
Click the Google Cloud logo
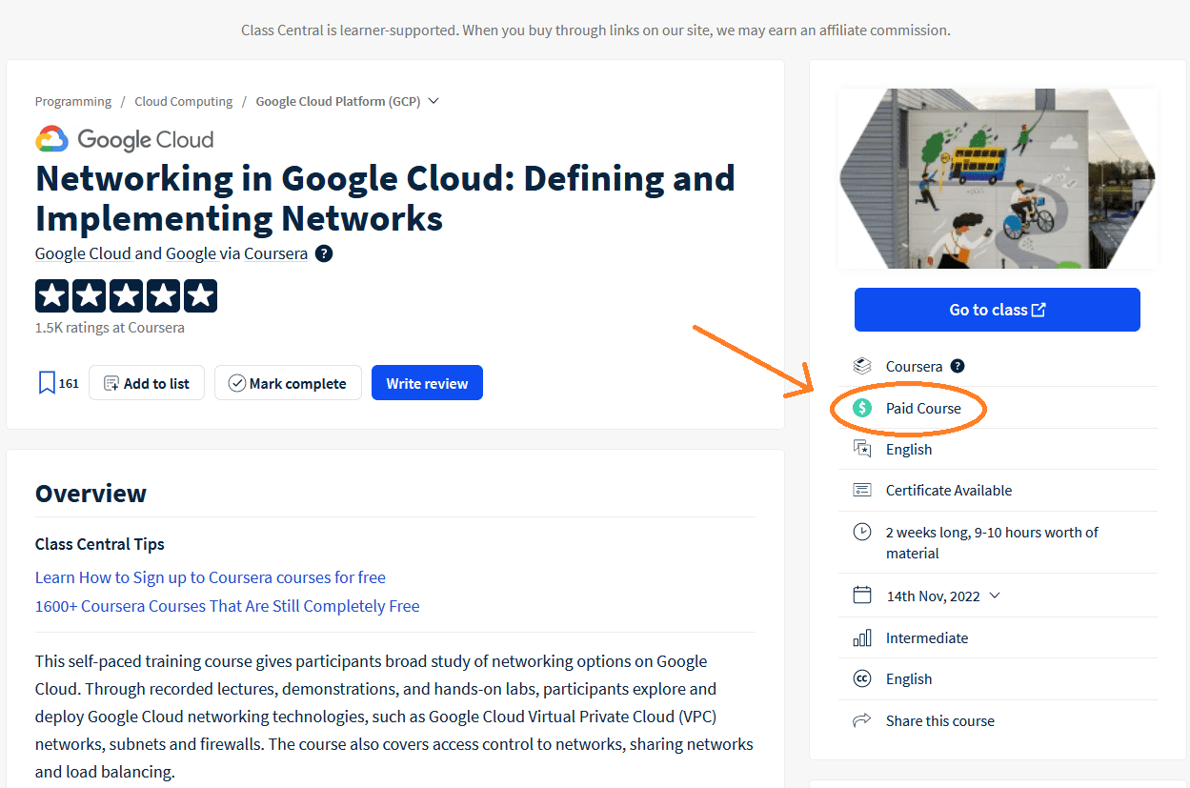pyautogui.click(x=124, y=139)
